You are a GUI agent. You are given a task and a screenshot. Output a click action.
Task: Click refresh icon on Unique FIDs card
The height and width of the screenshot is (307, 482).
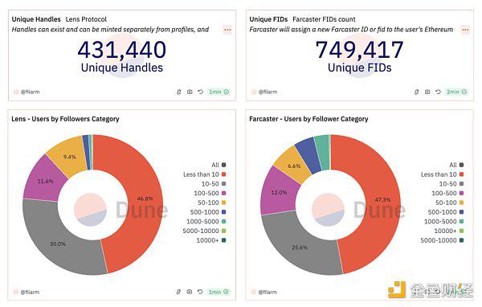(x=438, y=92)
